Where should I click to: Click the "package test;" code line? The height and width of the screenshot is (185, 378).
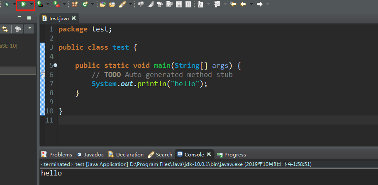coord(85,29)
